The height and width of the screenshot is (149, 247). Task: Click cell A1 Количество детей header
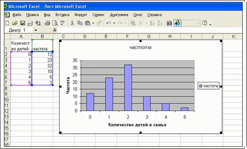coord(21,45)
